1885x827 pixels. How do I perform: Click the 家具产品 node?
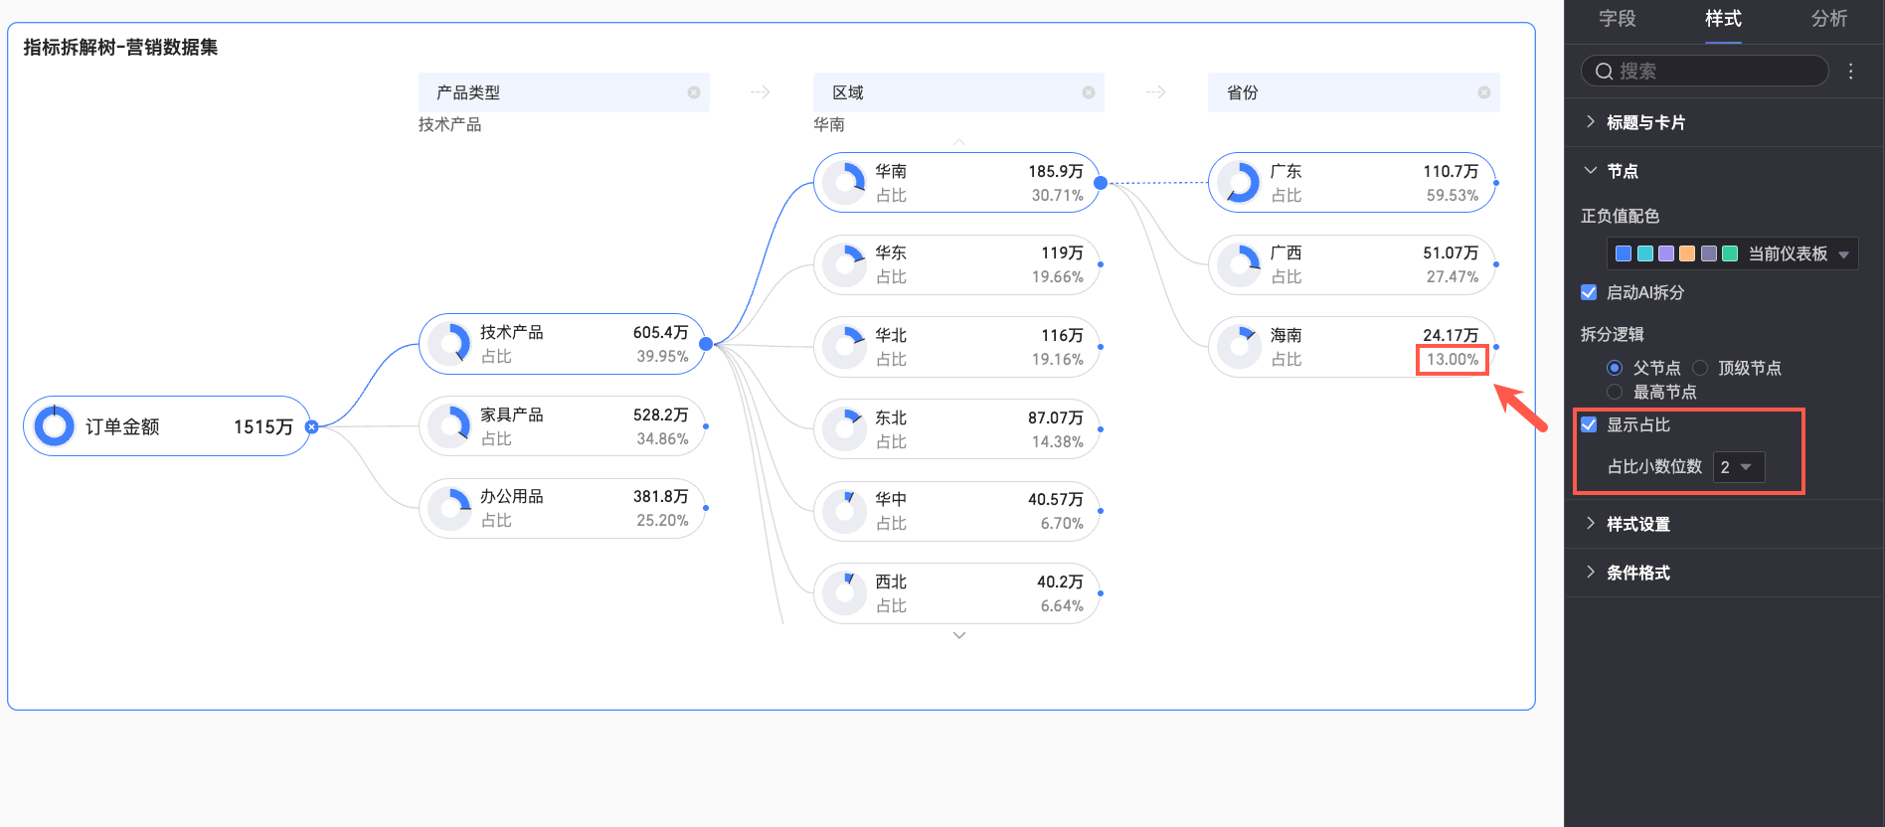[x=562, y=426]
